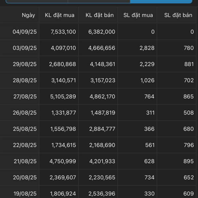This screenshot has height=198, width=198.
Task: Select the KL đặt bán column header
Action: click(100, 15)
